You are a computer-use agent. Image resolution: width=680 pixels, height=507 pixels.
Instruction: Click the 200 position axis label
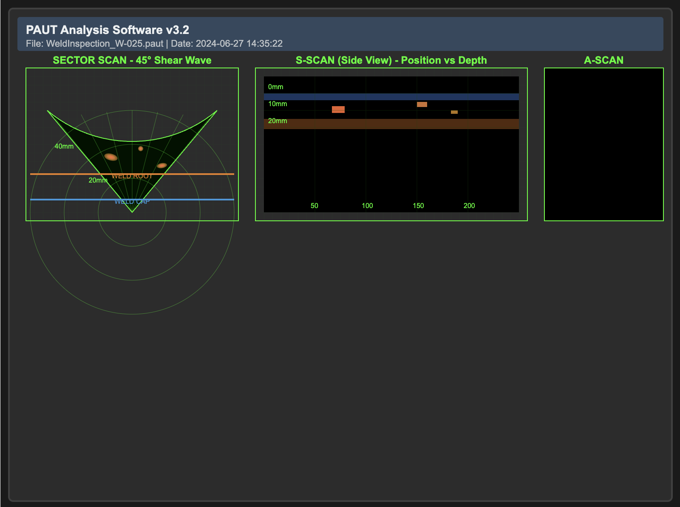[469, 206]
